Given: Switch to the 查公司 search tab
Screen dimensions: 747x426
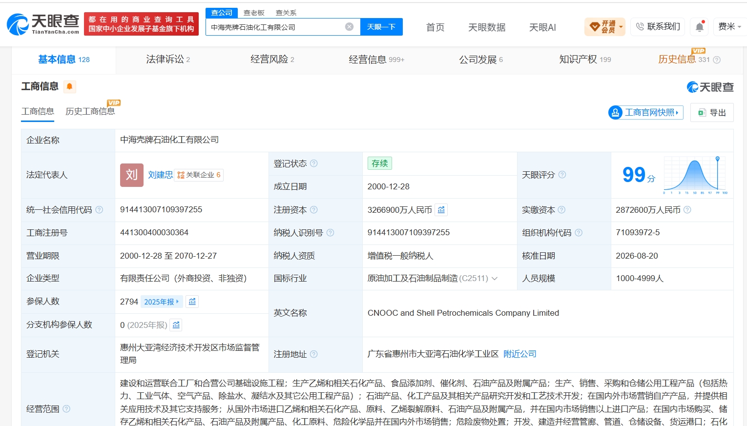Looking at the screenshot, I should click(x=222, y=13).
